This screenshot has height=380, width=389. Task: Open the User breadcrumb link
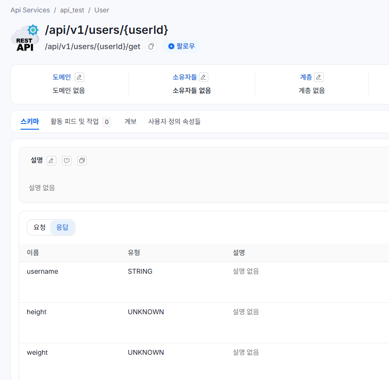pyautogui.click(x=102, y=10)
